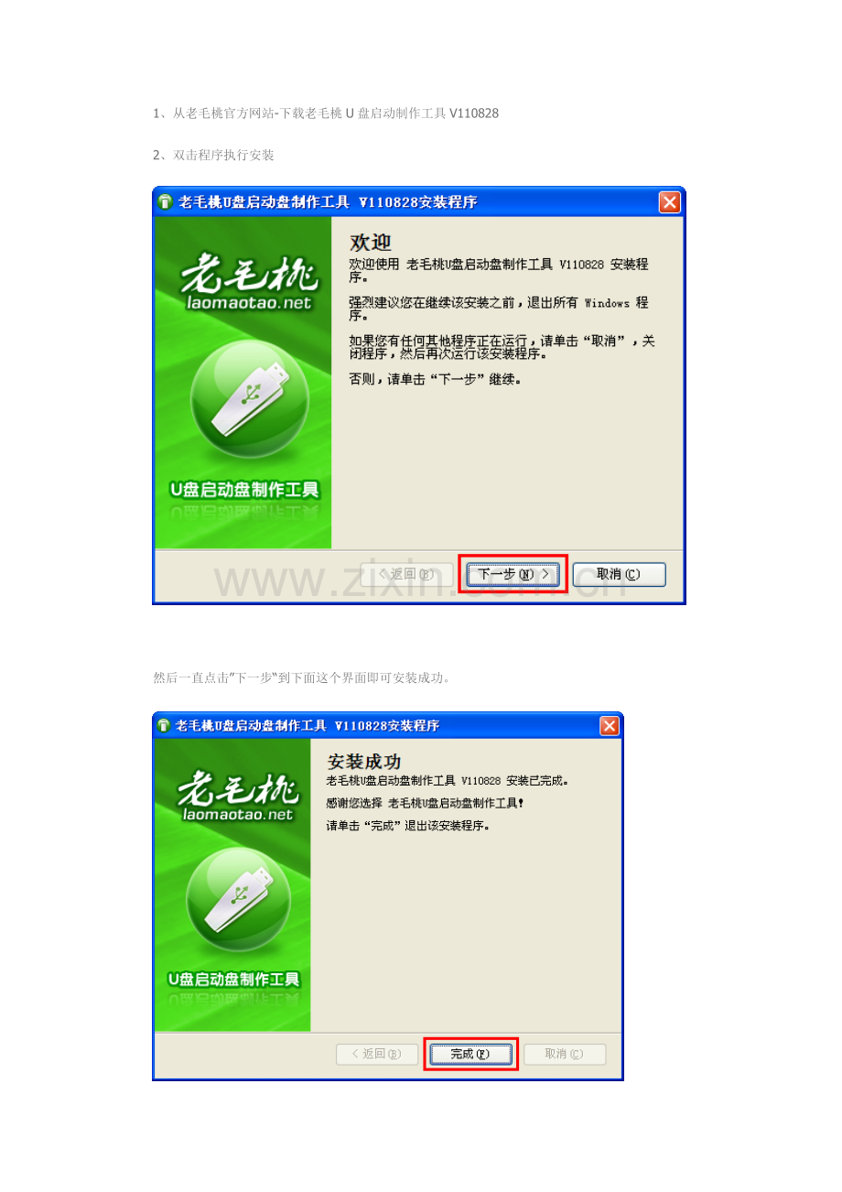
Task: Click the U盘启动盘制作工具 label in the install-success banner
Action: (x=238, y=980)
